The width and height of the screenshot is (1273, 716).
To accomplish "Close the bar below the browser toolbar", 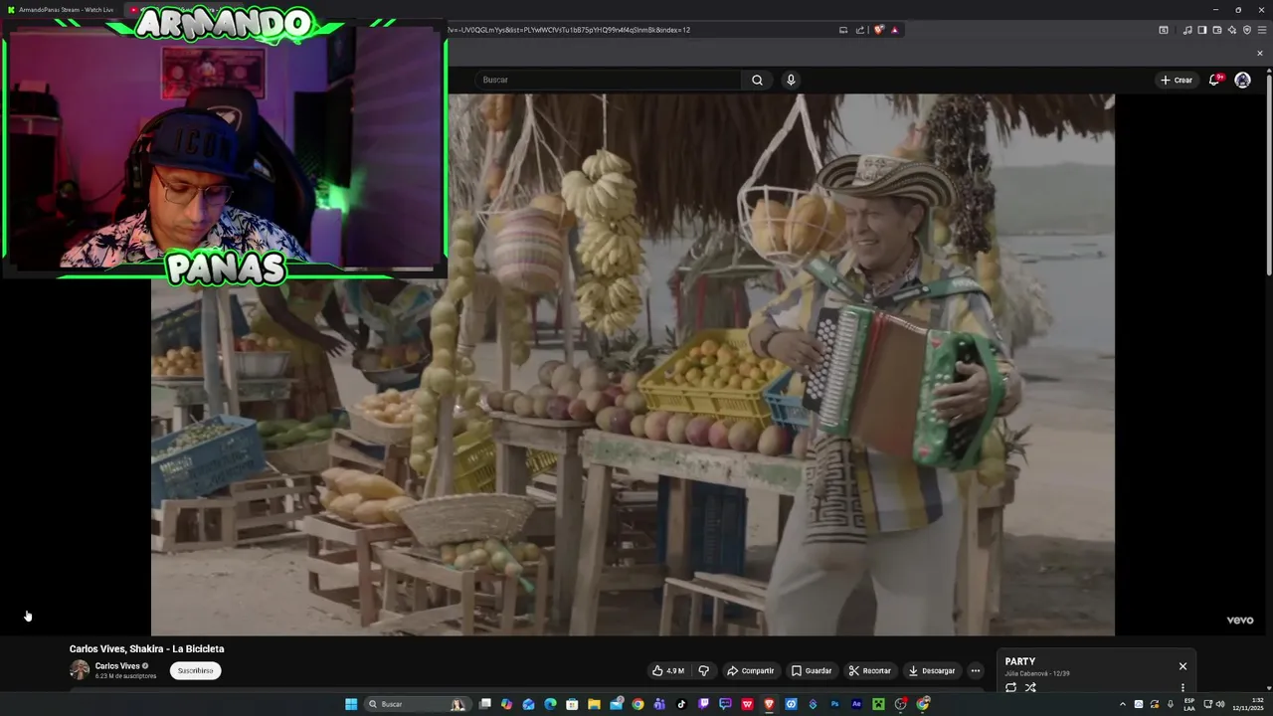I will [x=1260, y=53].
